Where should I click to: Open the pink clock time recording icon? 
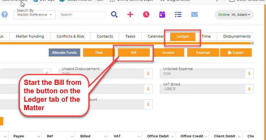coord(146,15)
